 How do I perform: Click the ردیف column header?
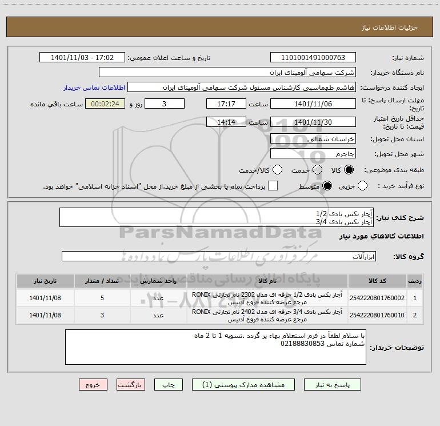pyautogui.click(x=415, y=281)
